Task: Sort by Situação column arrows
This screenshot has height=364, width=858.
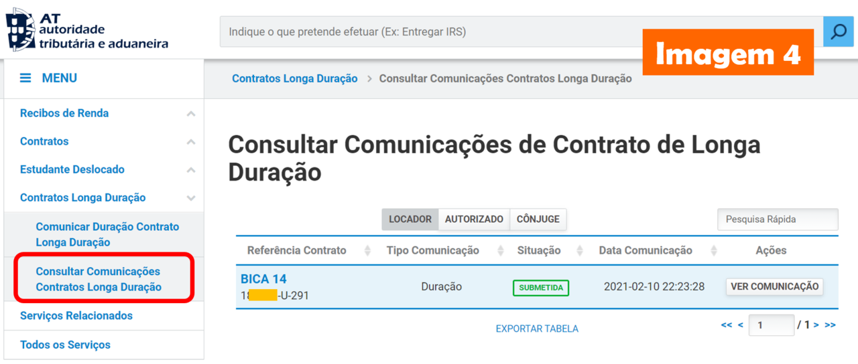Action: click(580, 251)
